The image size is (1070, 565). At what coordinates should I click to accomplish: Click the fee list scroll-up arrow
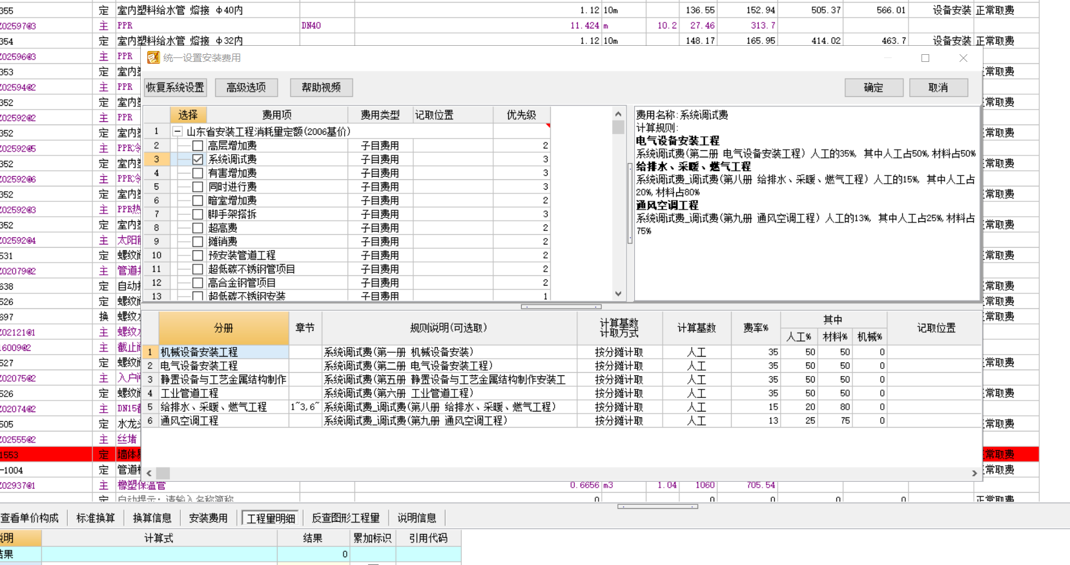[x=618, y=114]
